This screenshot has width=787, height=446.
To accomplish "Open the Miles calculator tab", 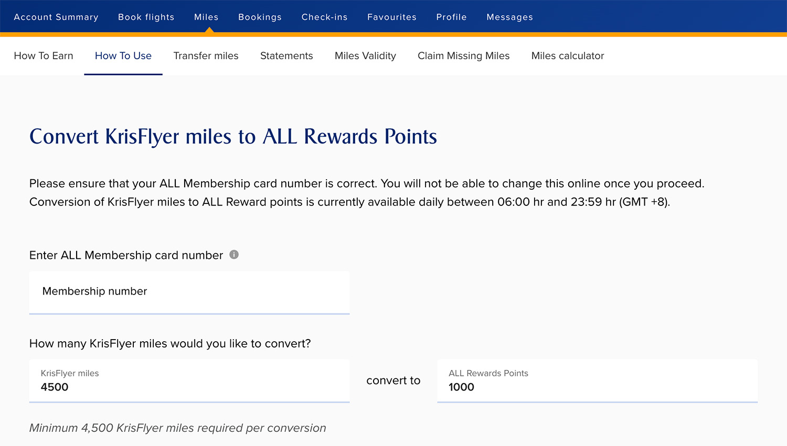I will coord(568,56).
